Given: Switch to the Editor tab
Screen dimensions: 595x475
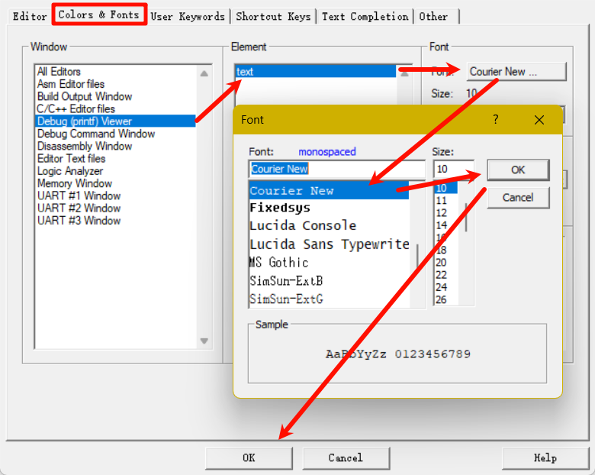Looking at the screenshot, I should (x=30, y=16).
